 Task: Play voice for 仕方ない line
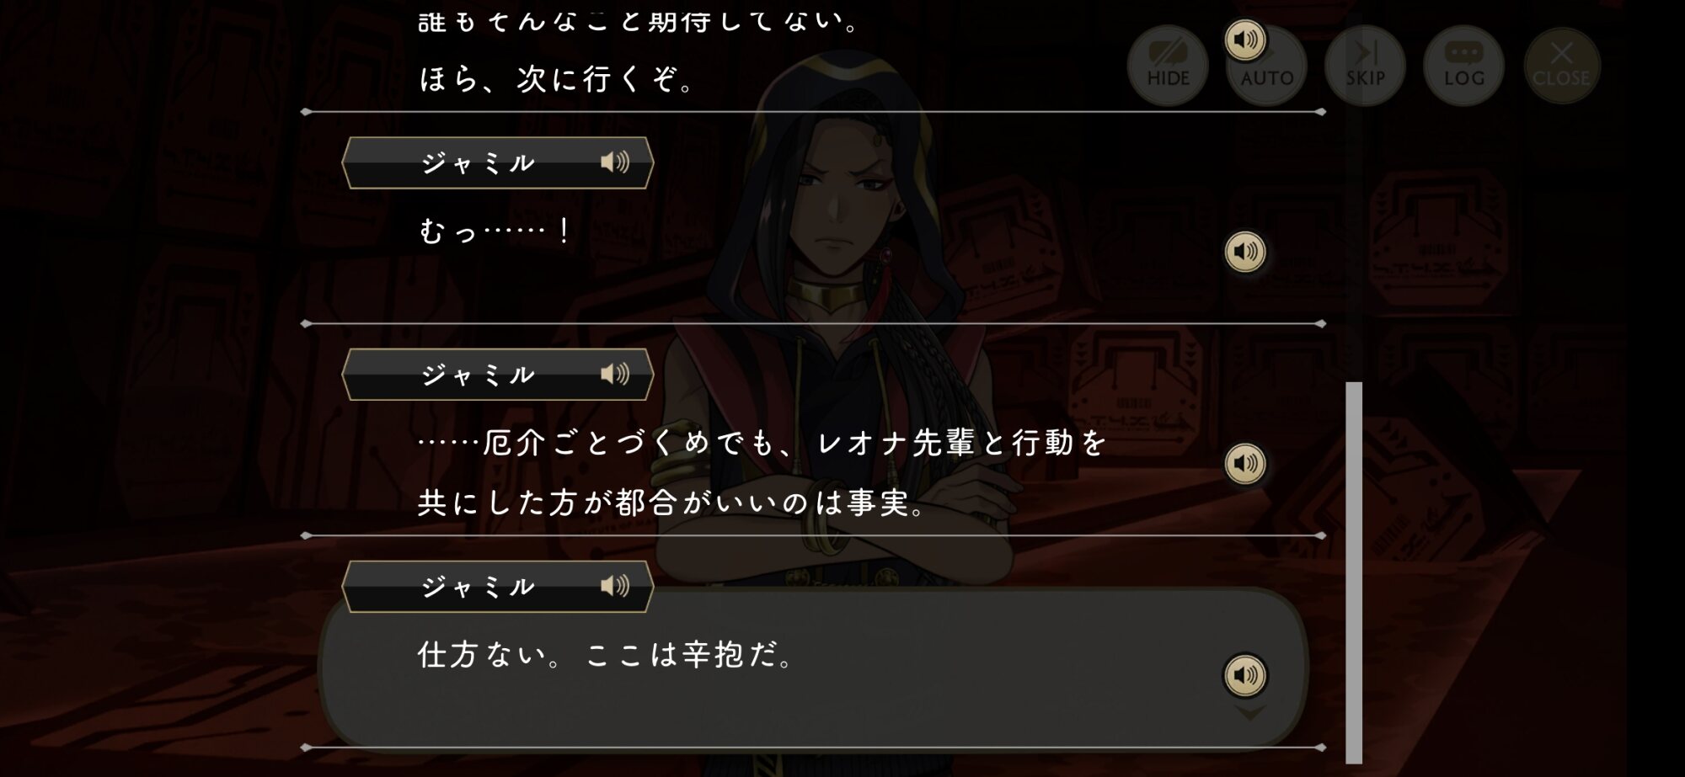point(1245,675)
